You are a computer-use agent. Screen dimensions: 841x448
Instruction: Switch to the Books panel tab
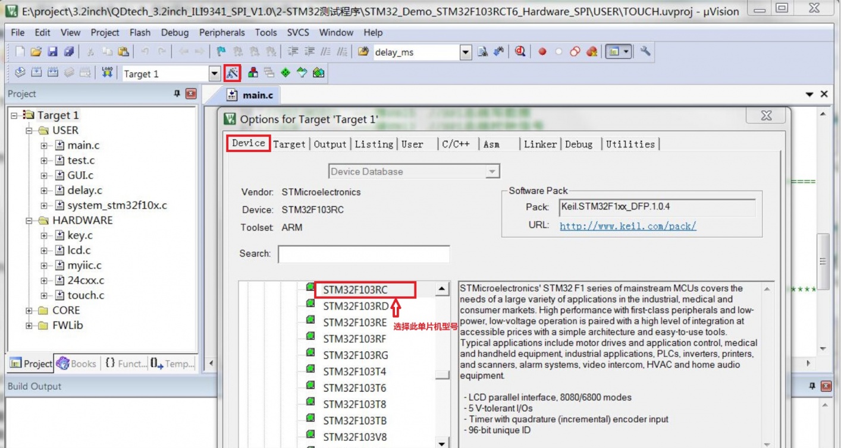click(77, 364)
